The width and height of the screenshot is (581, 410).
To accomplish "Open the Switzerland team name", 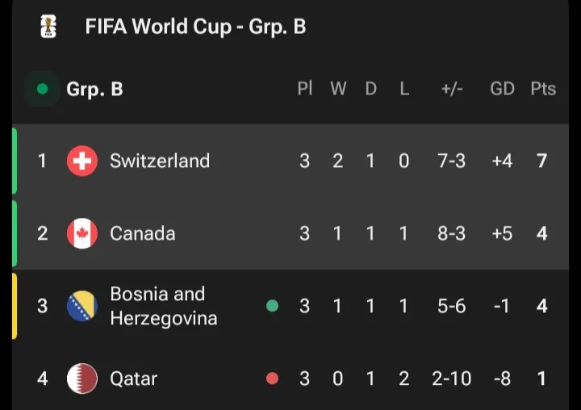I will (x=160, y=161).
